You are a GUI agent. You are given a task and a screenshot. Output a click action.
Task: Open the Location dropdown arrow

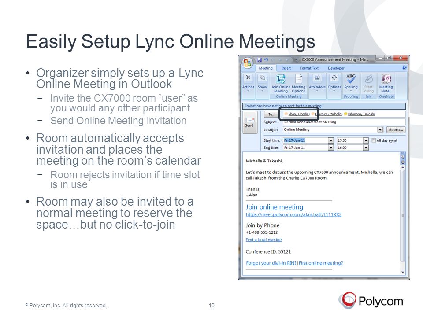380,130
